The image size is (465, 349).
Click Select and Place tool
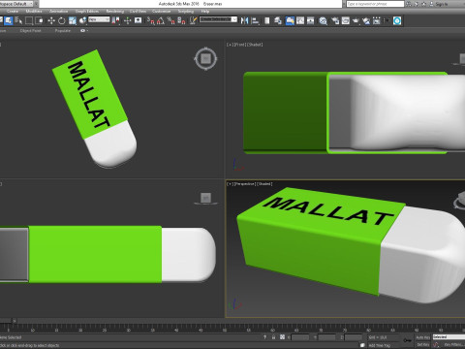[82, 20]
